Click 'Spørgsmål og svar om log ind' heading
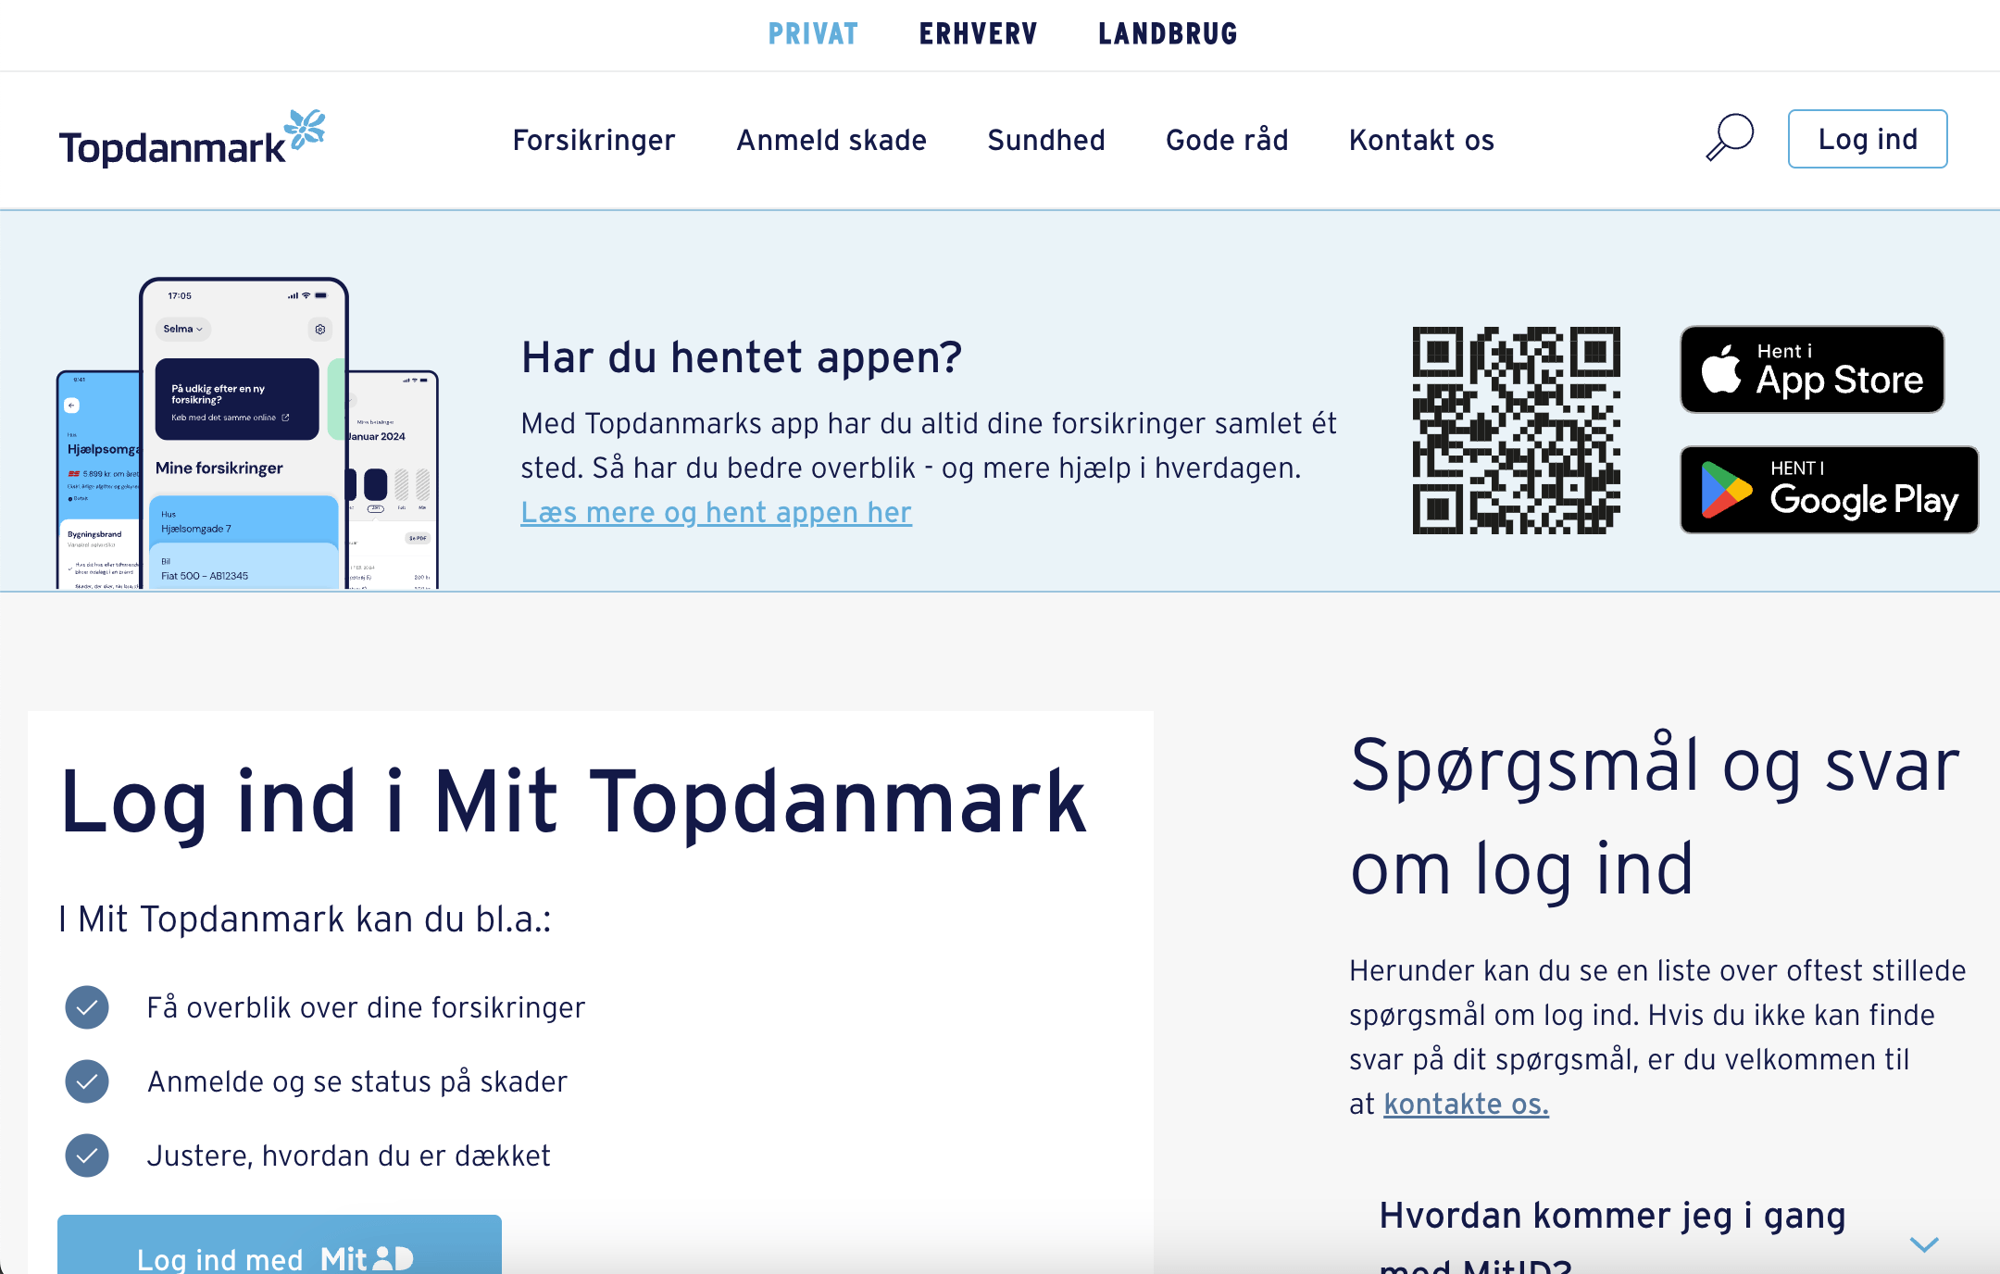 click(x=1655, y=817)
